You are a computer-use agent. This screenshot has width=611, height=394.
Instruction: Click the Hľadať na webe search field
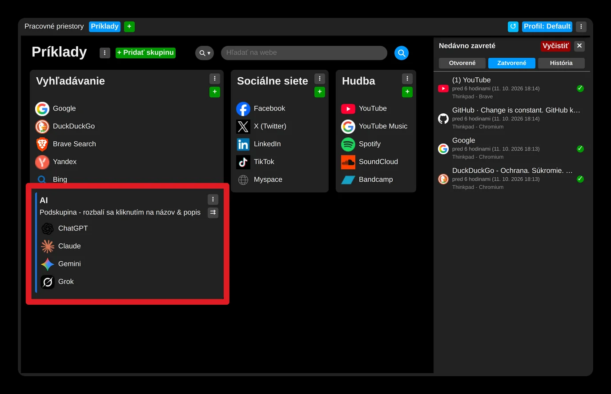(304, 53)
